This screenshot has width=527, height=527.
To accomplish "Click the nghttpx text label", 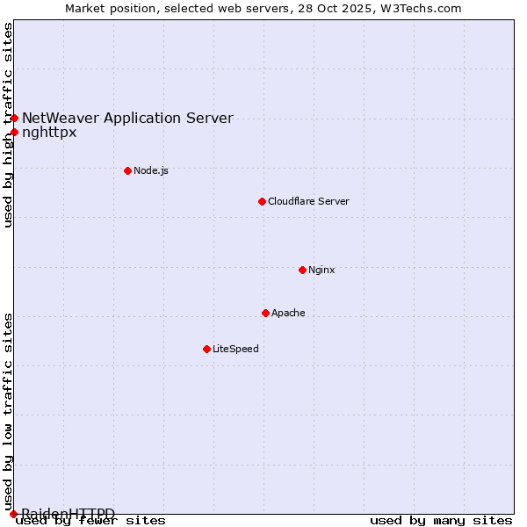I will click(49, 133).
